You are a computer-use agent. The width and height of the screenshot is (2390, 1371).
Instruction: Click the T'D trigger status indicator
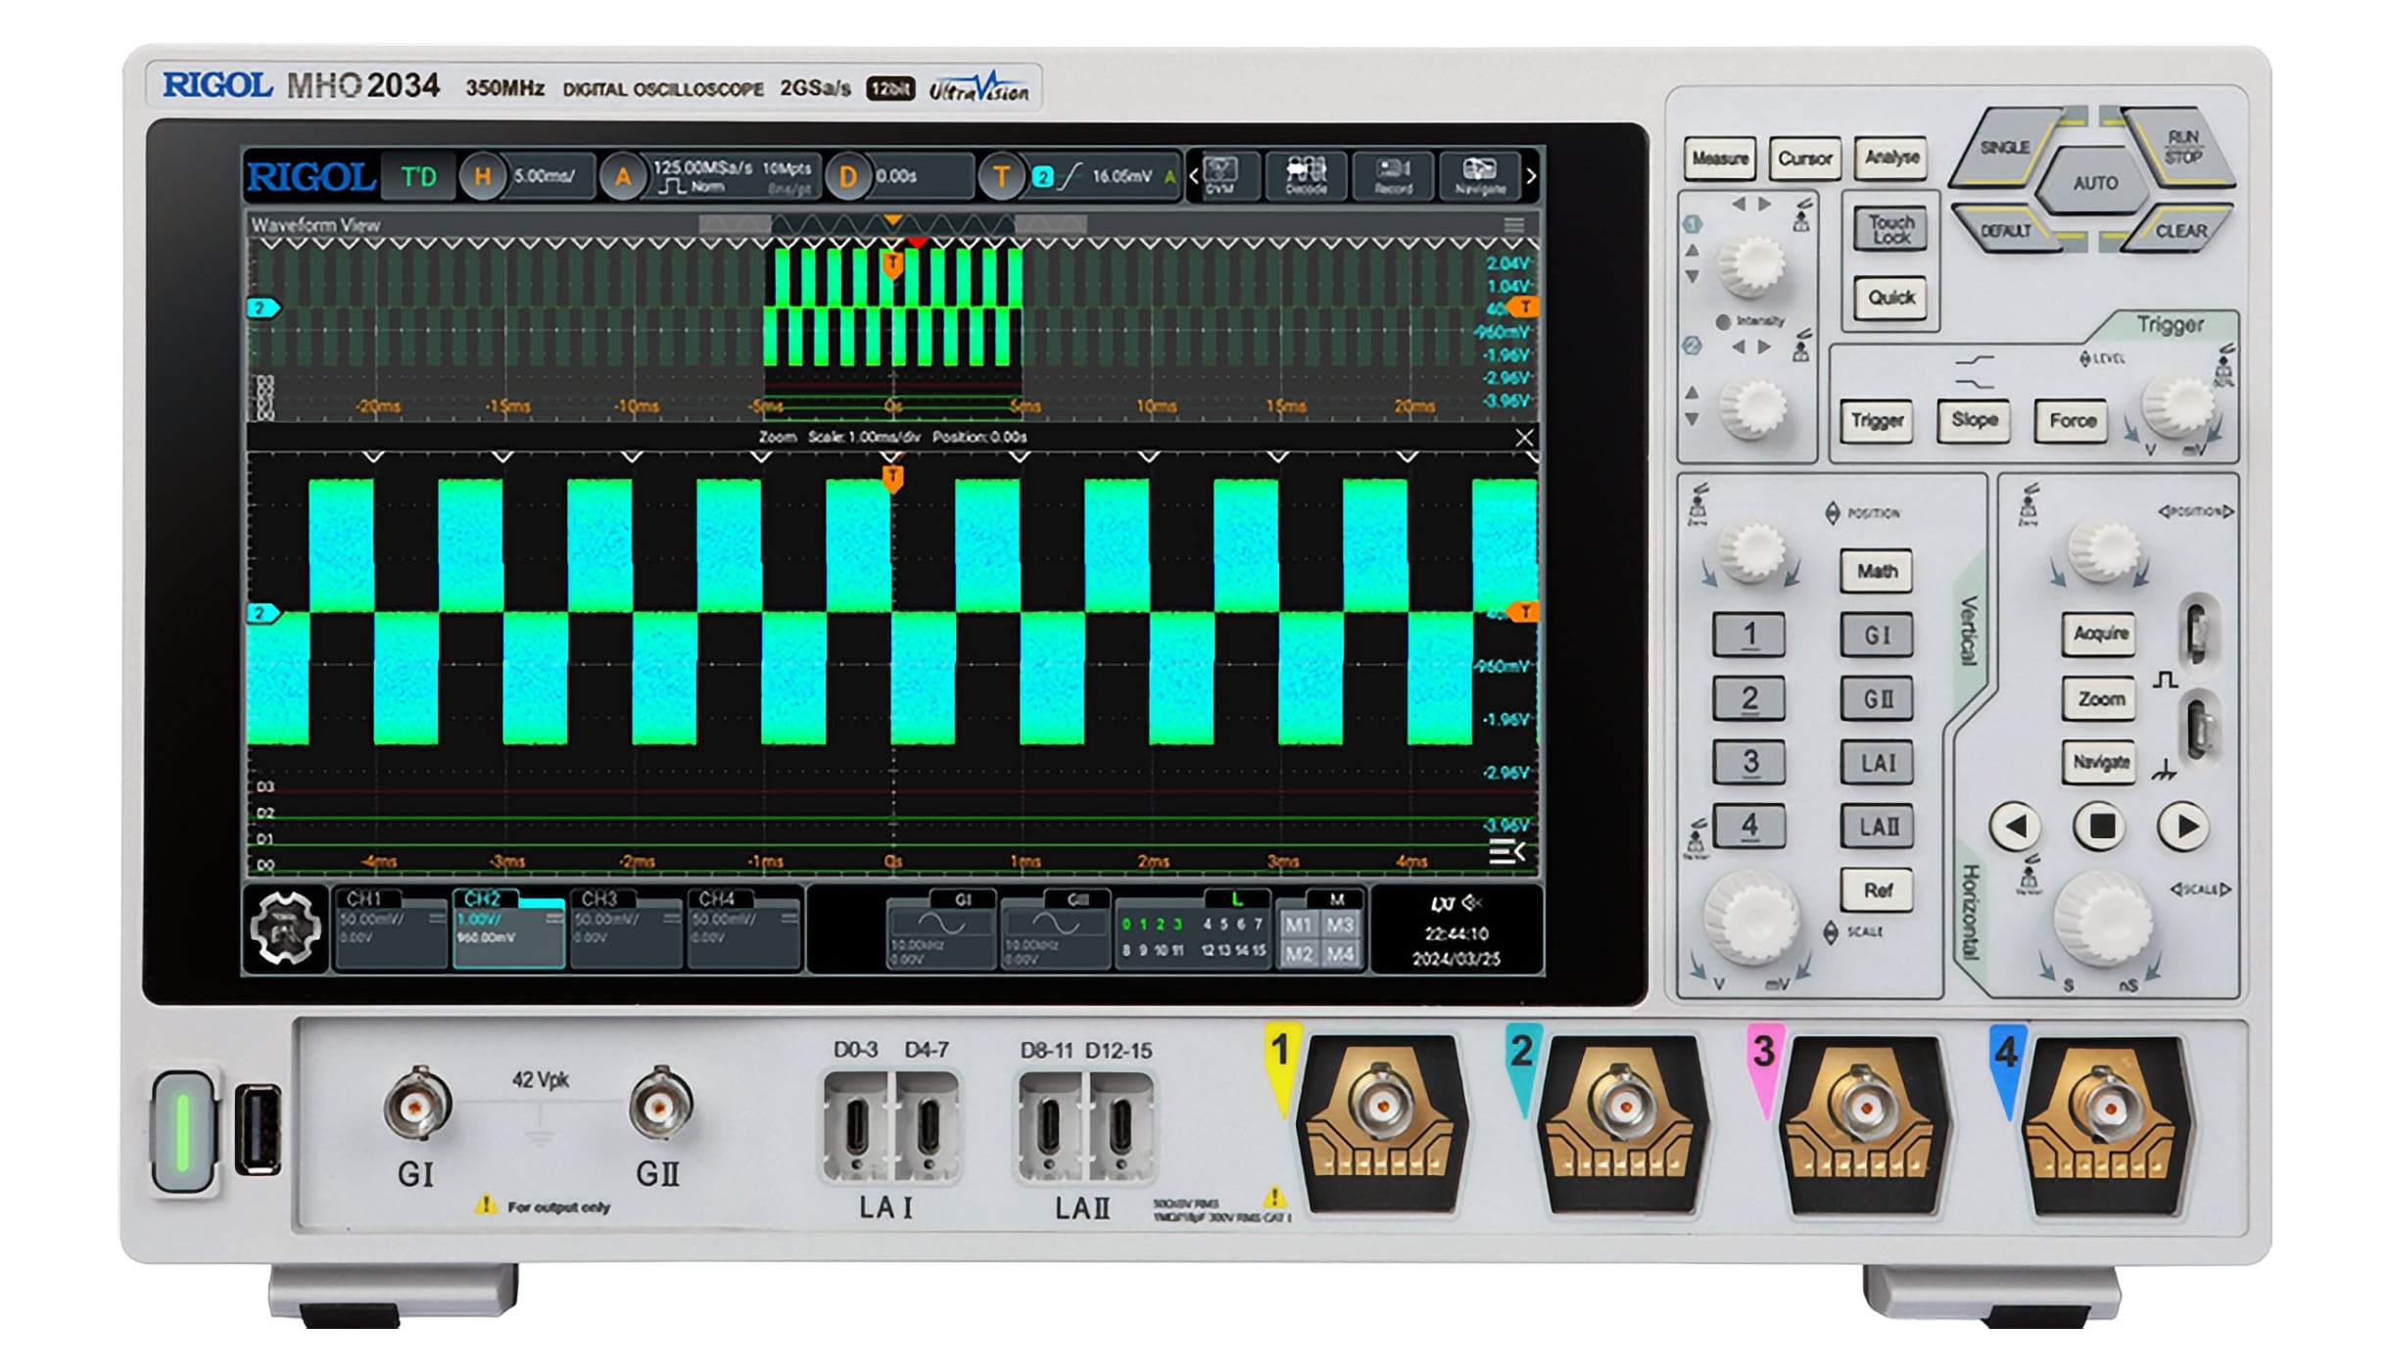click(x=418, y=177)
